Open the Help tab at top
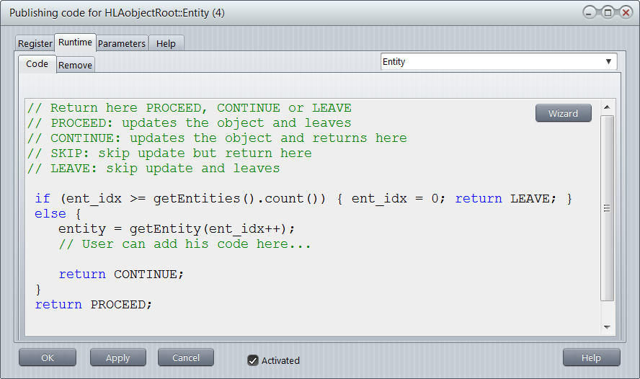 (x=166, y=43)
